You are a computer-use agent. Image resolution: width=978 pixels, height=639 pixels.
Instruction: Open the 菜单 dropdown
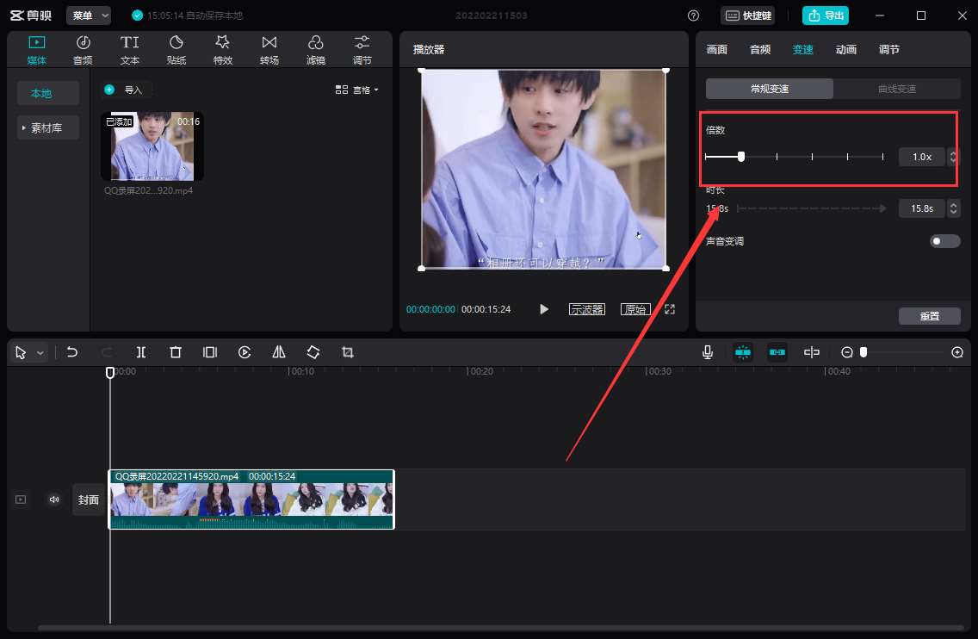tap(87, 15)
